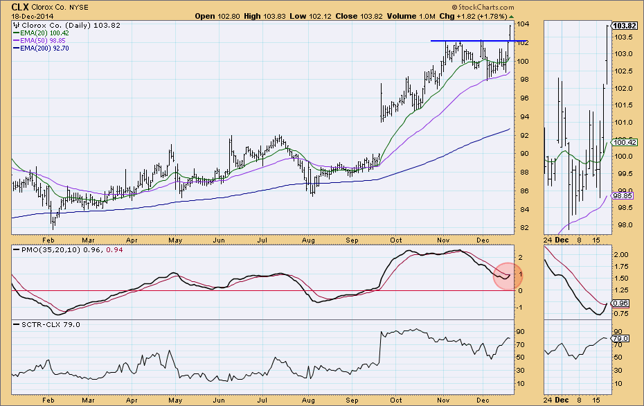Click the candlestick icon before Clorox Co. (Daily)
This screenshot has height=406, width=644.
pyautogui.click(x=17, y=26)
